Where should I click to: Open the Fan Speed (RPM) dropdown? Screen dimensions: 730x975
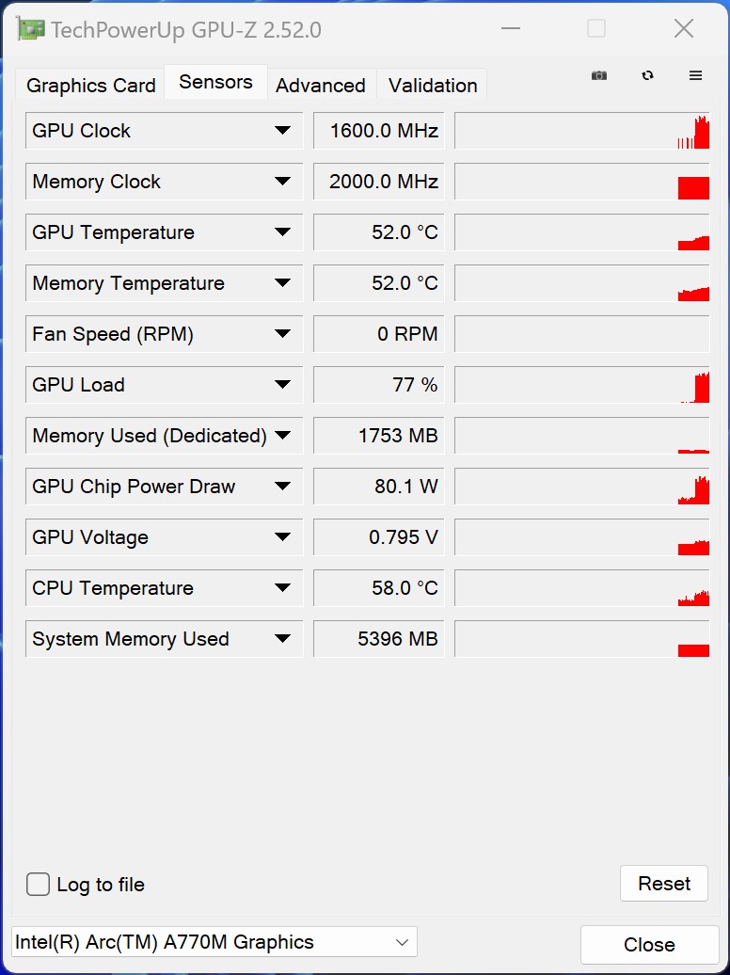(x=282, y=334)
